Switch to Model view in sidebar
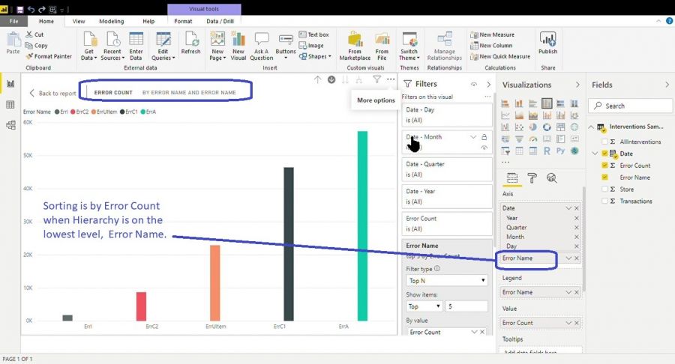The width and height of the screenshot is (675, 364). coord(10,125)
